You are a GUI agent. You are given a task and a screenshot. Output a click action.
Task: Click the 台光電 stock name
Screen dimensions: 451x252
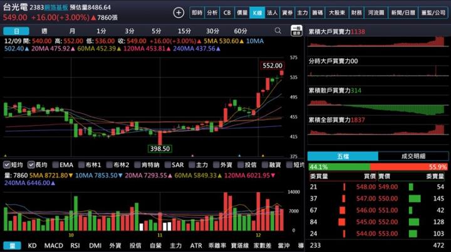pos(15,7)
